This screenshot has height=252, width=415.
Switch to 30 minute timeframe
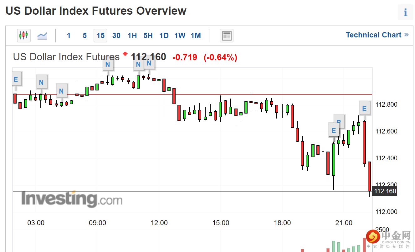click(116, 36)
